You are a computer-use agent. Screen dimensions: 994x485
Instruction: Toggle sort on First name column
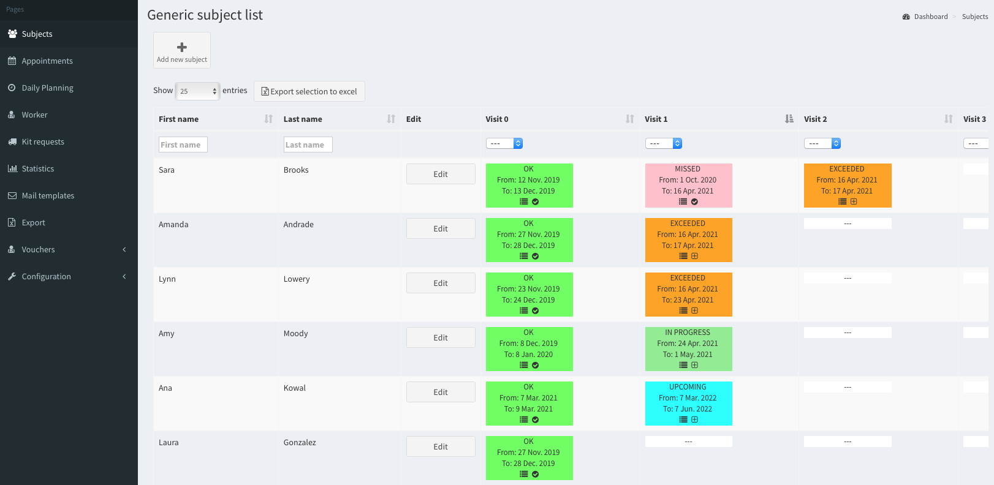coord(268,119)
